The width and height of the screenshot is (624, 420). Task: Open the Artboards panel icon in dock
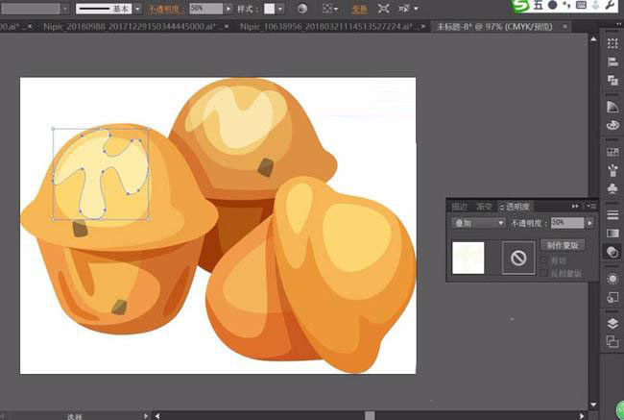(612, 342)
